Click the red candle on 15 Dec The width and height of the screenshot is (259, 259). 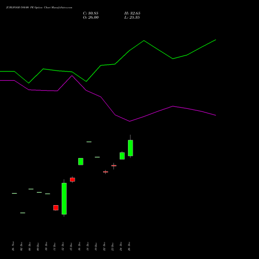point(73,180)
